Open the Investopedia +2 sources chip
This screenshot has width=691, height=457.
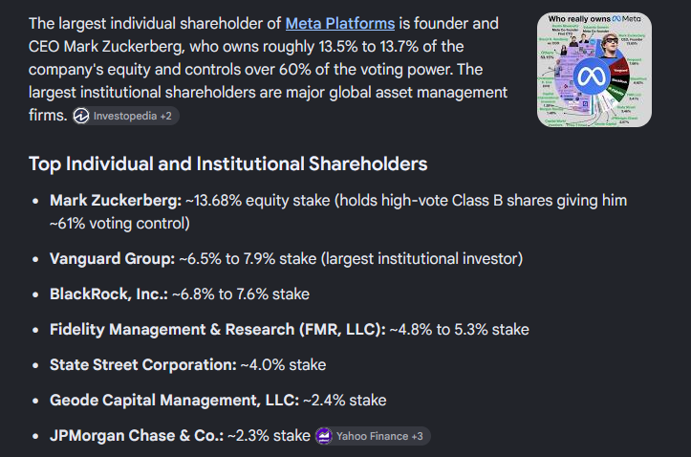(126, 116)
